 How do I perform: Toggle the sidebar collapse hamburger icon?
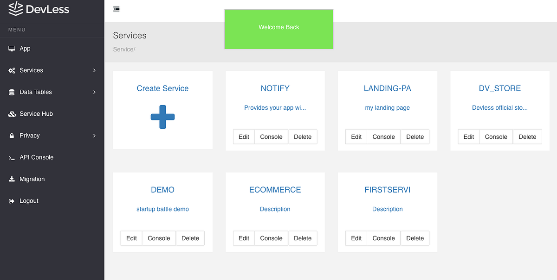116,9
